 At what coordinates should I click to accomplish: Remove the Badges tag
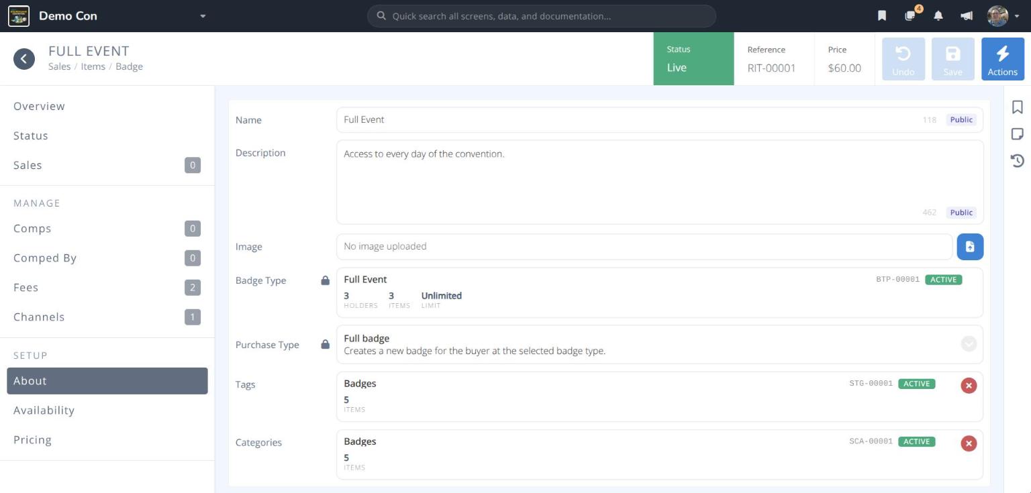coord(969,386)
